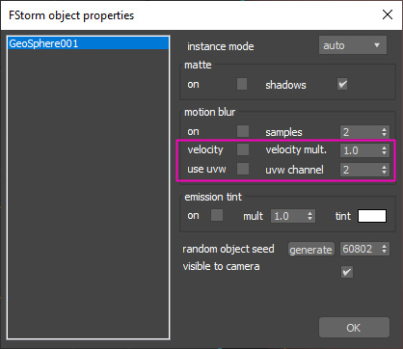Select GeoSphere001 in the object list

pos(88,43)
